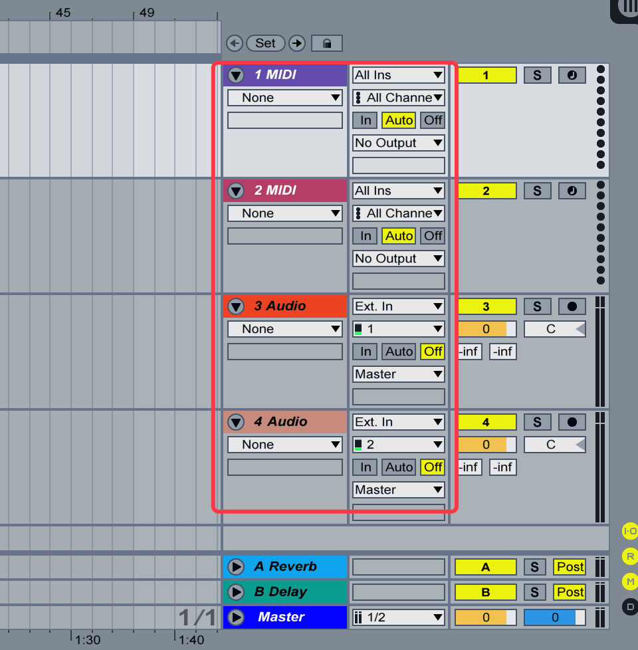Open 3 Audio Ext. In input dropdown
Screen dimensions: 638x650
pyautogui.click(x=398, y=306)
